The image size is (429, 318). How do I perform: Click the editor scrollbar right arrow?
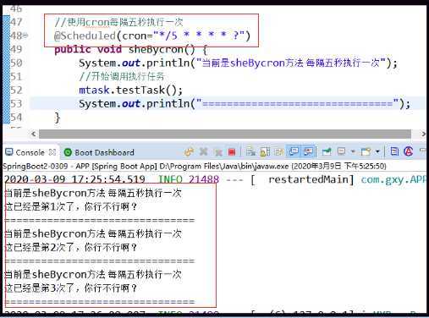[x=423, y=134]
